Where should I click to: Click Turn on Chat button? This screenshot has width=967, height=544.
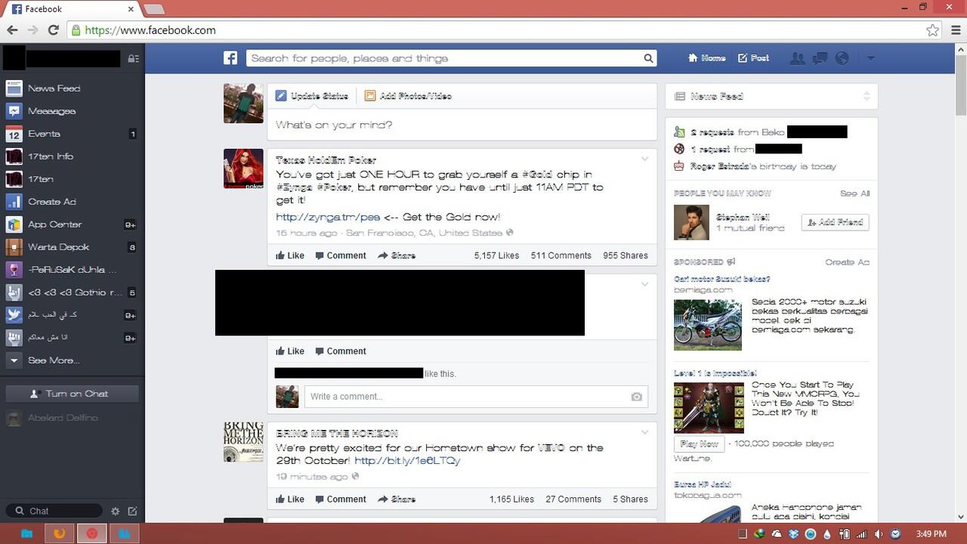(72, 394)
